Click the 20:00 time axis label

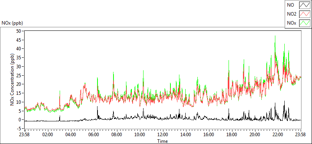(x=255, y=135)
